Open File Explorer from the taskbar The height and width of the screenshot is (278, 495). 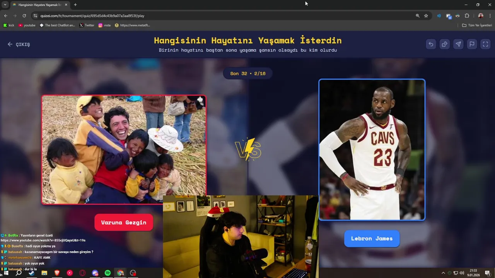coord(44,273)
